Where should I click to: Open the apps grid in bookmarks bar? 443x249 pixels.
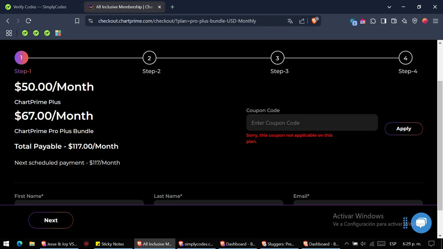click(9, 33)
